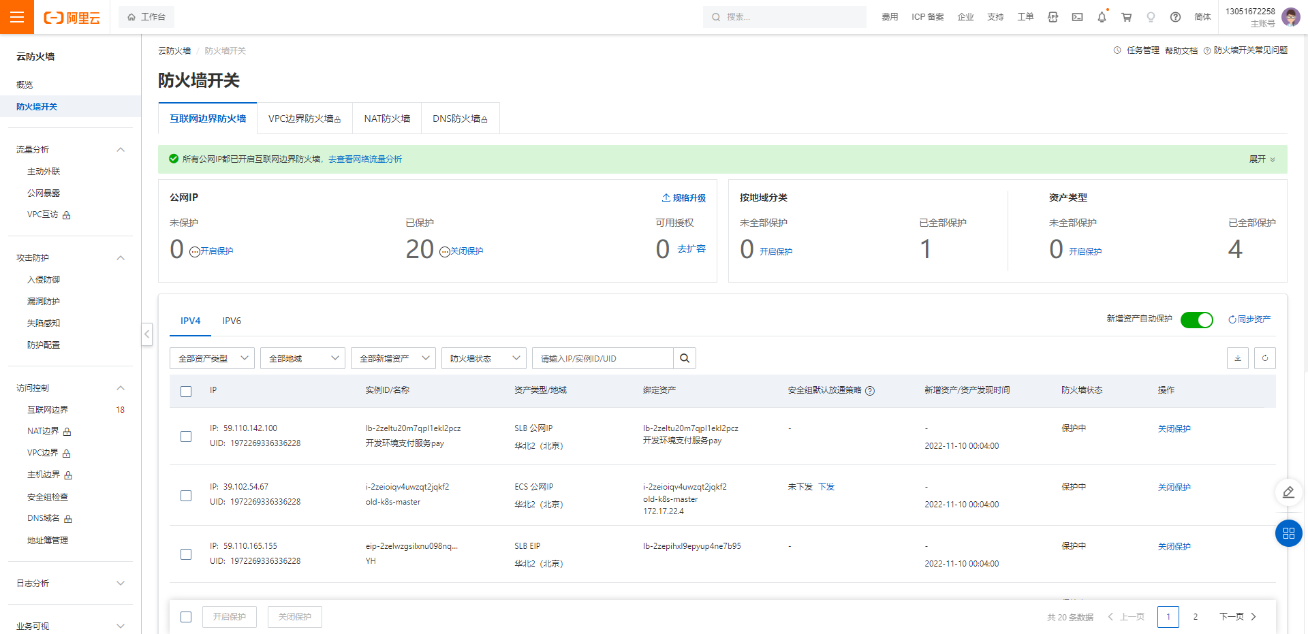1308x634 pixels.
Task: Click the Alibaba Cloud logo
Action: tap(72, 18)
